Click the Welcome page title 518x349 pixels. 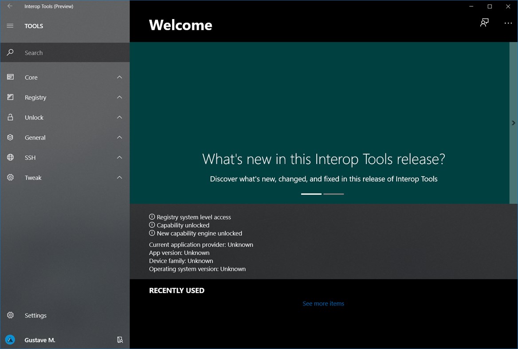(181, 25)
